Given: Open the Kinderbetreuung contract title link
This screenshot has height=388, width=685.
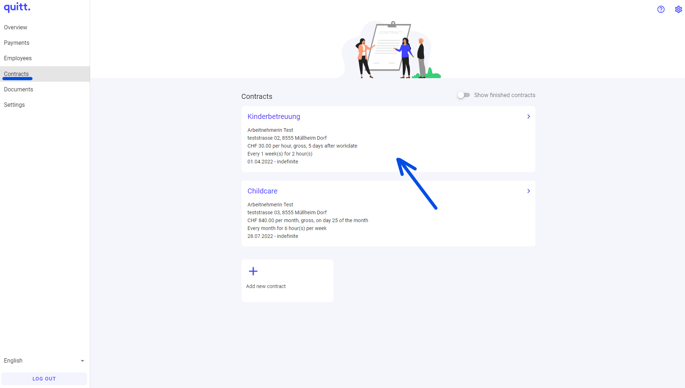Looking at the screenshot, I should pos(274,117).
